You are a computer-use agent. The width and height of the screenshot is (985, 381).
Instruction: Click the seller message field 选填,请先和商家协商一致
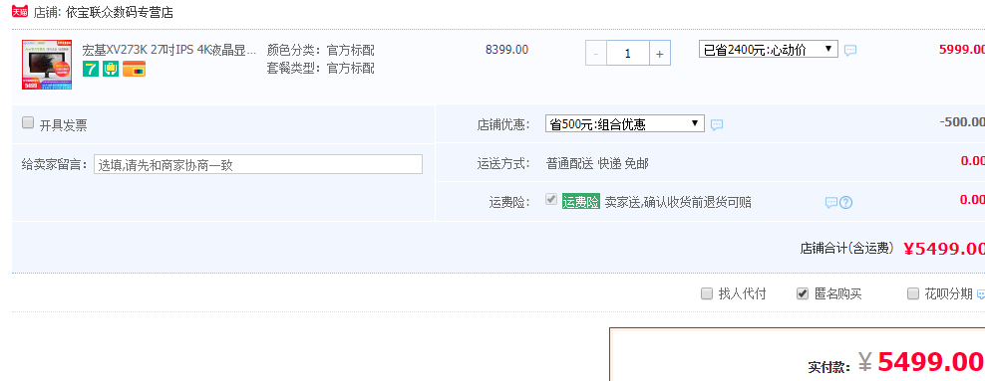point(258,164)
